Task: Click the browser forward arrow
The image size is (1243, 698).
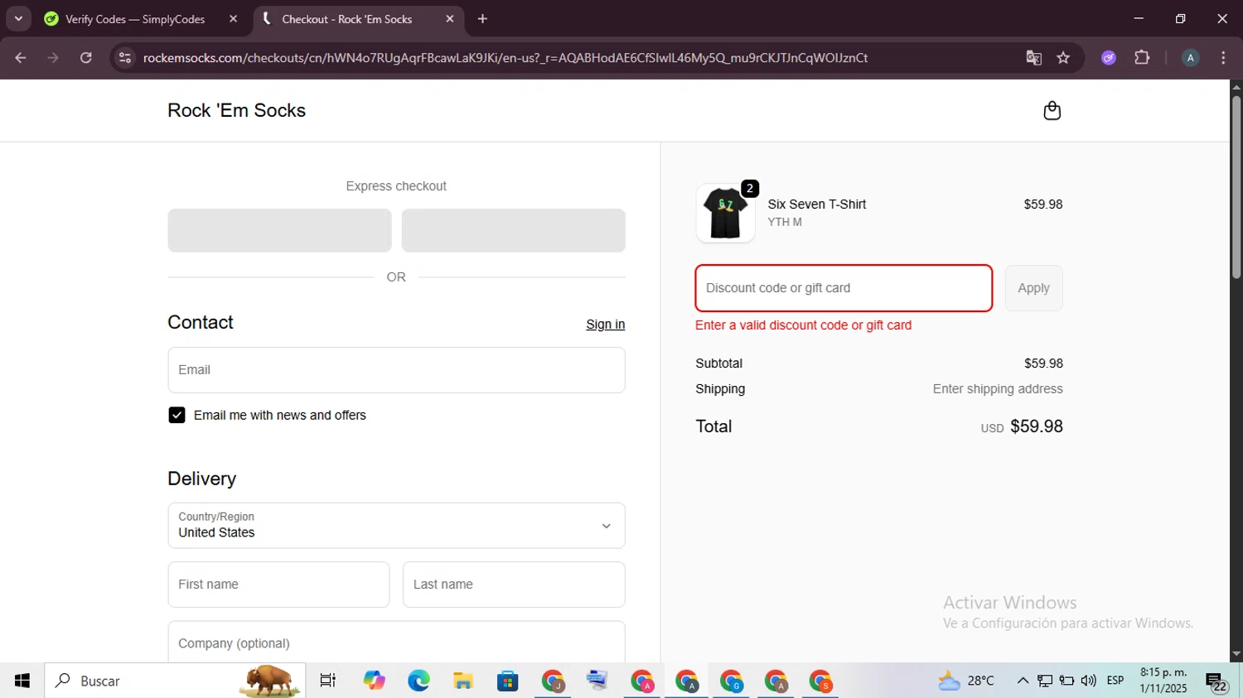Action: (x=53, y=58)
